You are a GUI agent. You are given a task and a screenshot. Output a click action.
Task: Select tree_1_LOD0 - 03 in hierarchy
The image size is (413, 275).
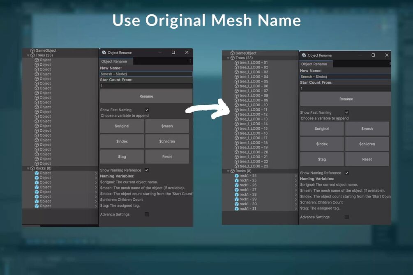(254, 72)
